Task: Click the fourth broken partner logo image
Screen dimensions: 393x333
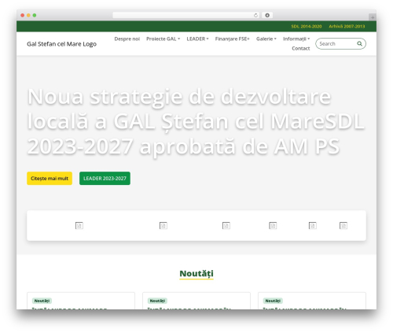Action: click(x=273, y=225)
